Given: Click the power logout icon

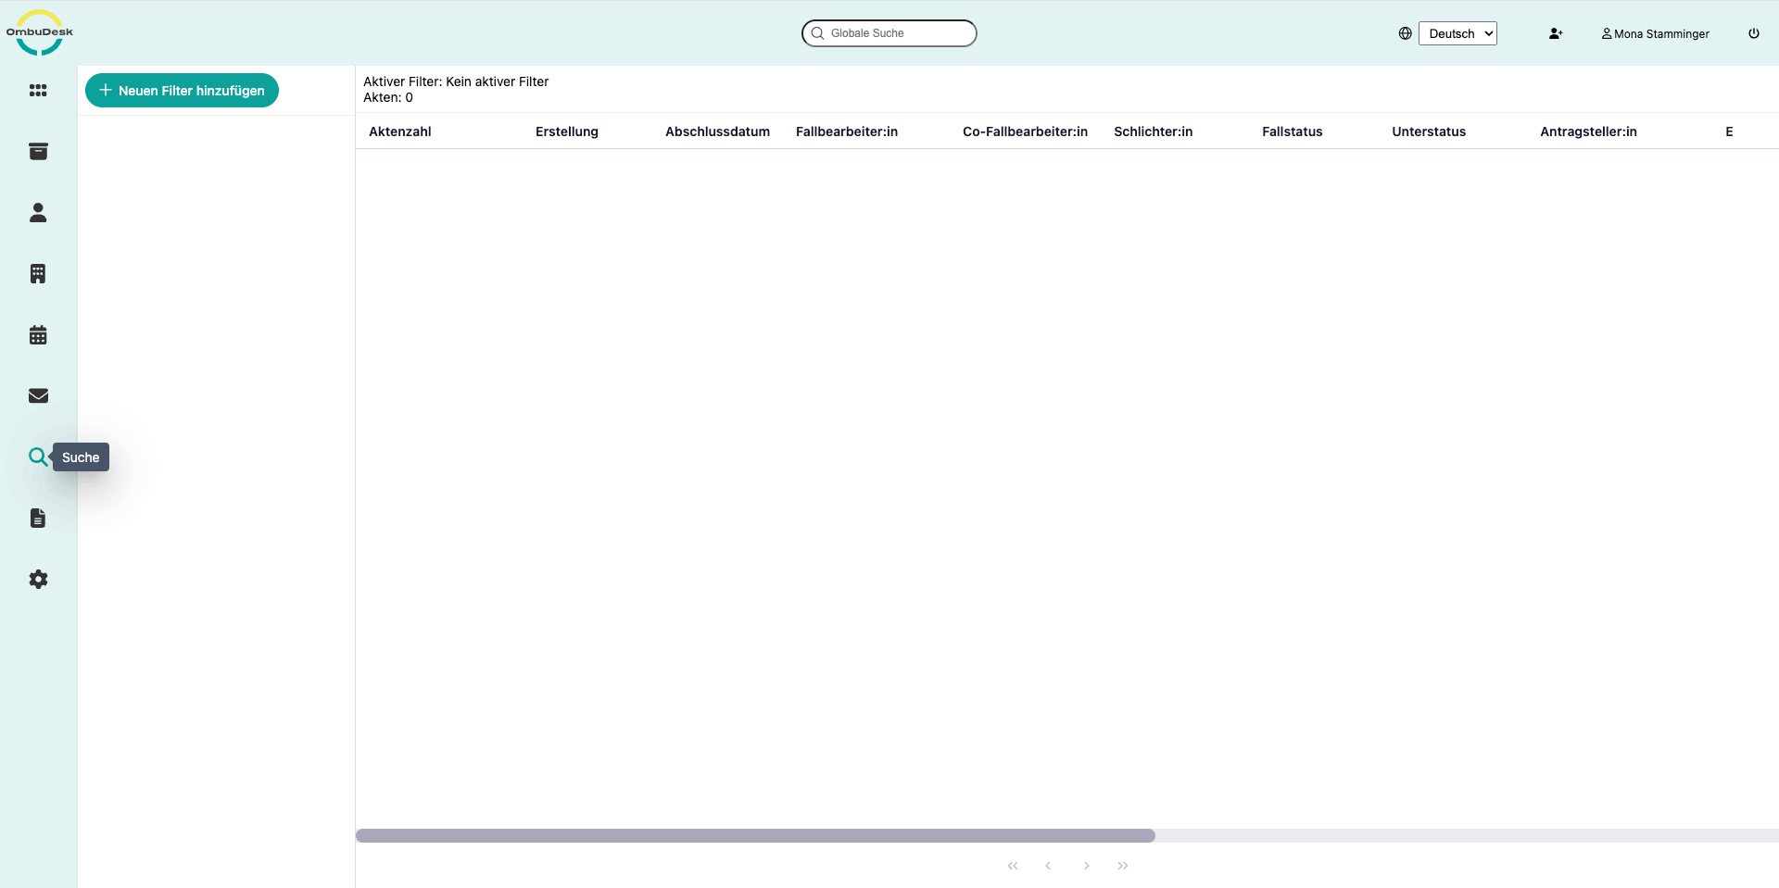Looking at the screenshot, I should 1754,33.
